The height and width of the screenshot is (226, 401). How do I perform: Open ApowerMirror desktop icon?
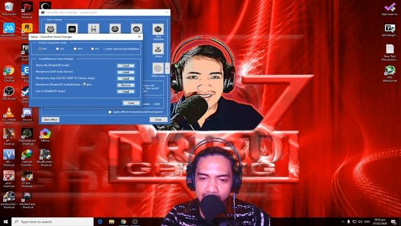(x=9, y=30)
